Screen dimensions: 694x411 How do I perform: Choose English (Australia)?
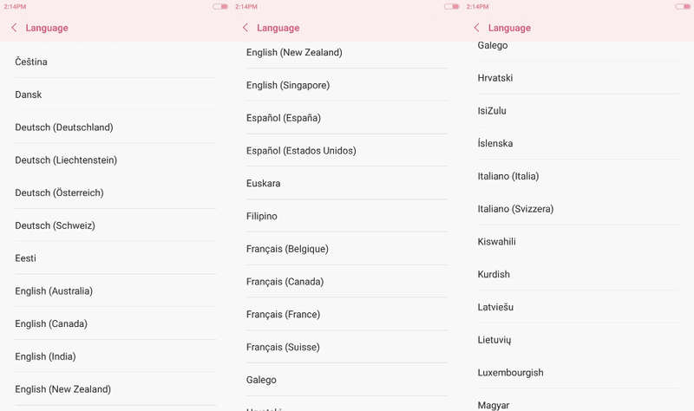tap(54, 291)
